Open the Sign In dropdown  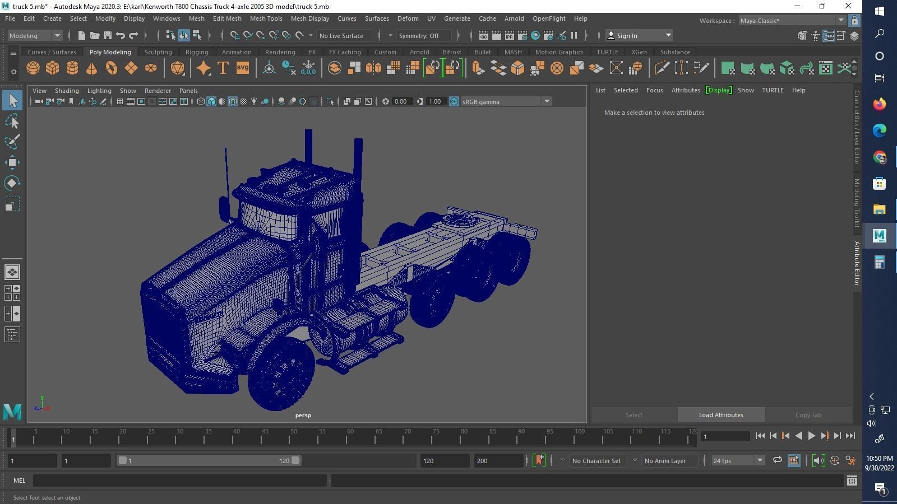point(639,36)
